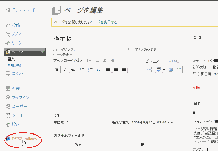
Task: Click the insert More tag icon
Action: (x=149, y=70)
